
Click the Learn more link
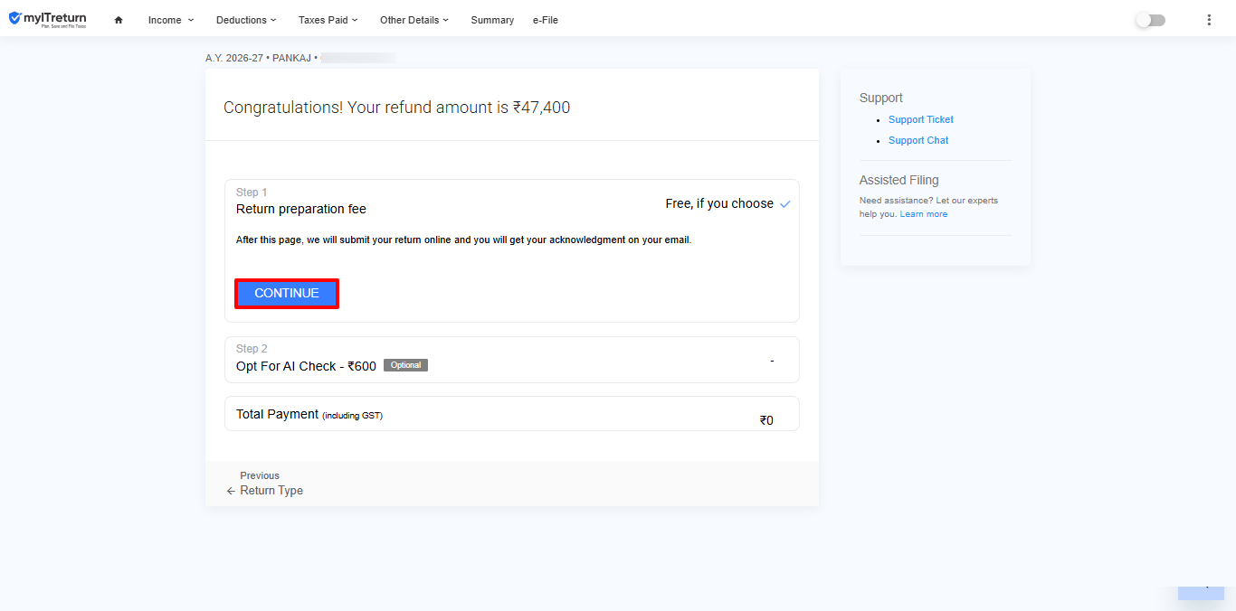point(924,214)
